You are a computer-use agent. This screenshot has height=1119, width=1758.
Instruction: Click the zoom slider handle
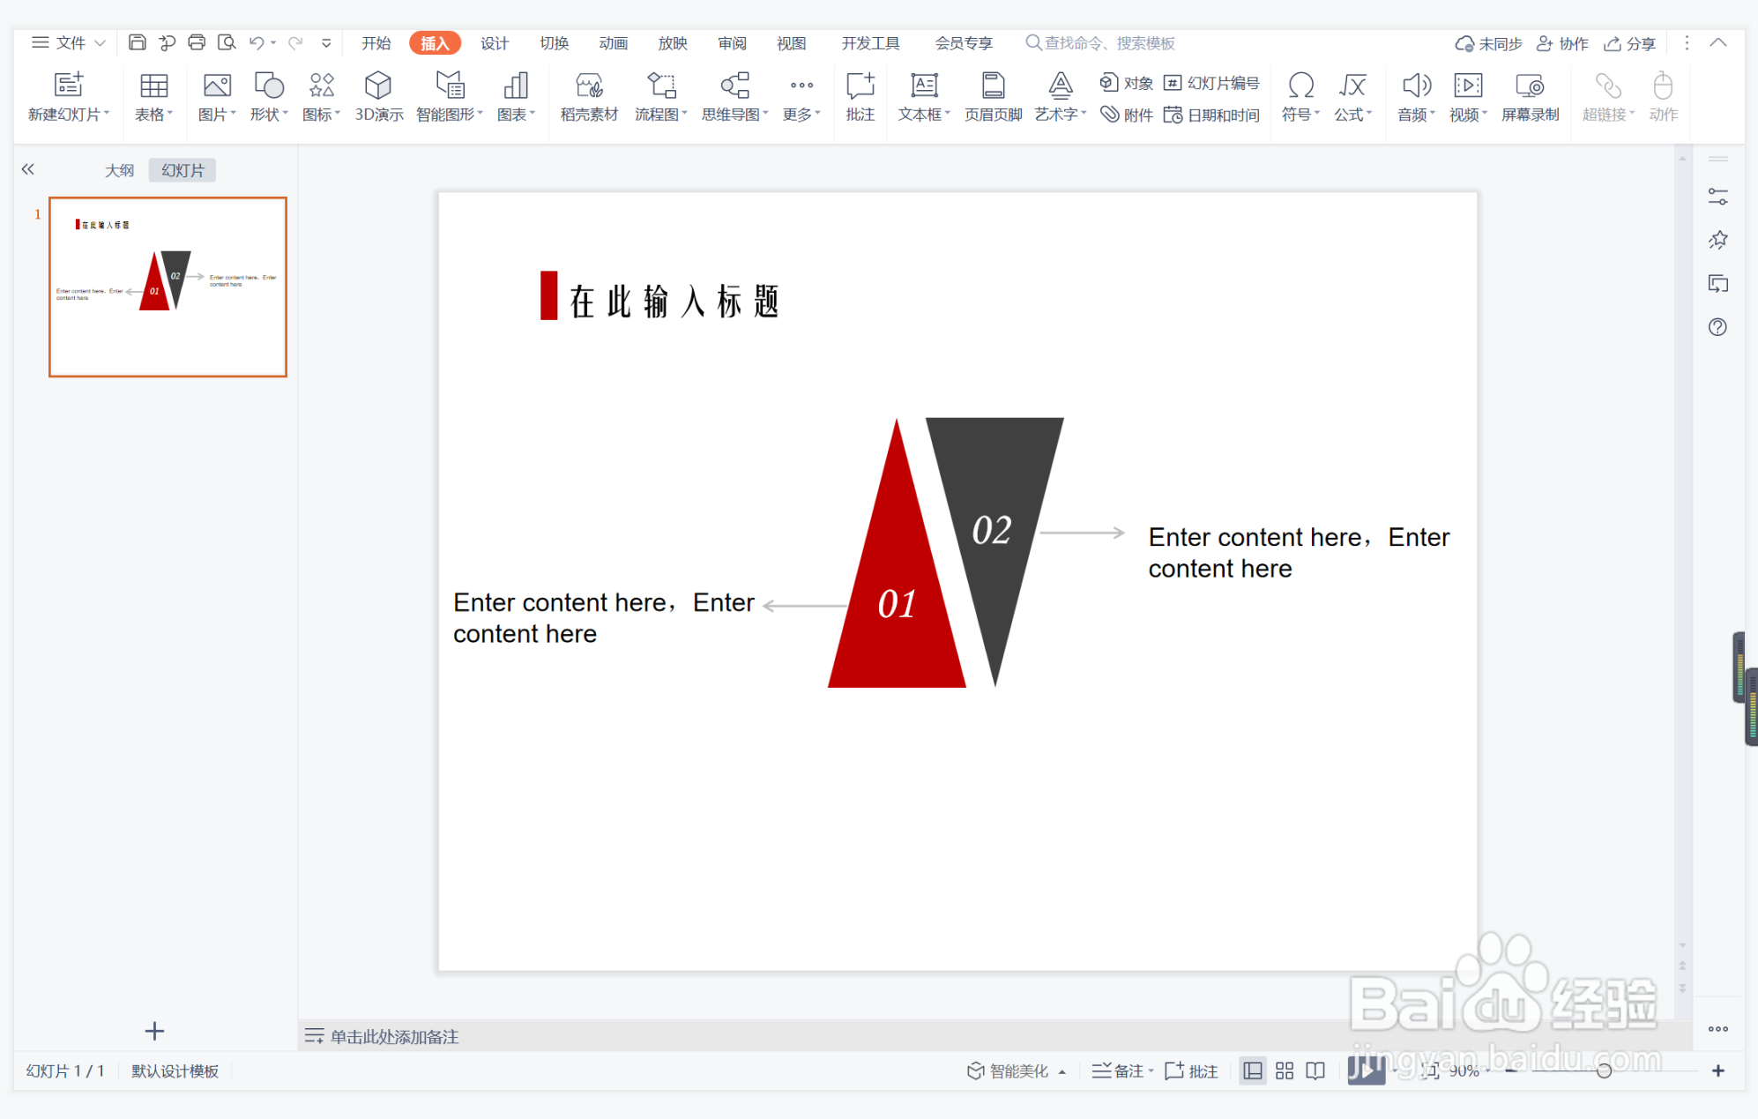click(x=1604, y=1071)
